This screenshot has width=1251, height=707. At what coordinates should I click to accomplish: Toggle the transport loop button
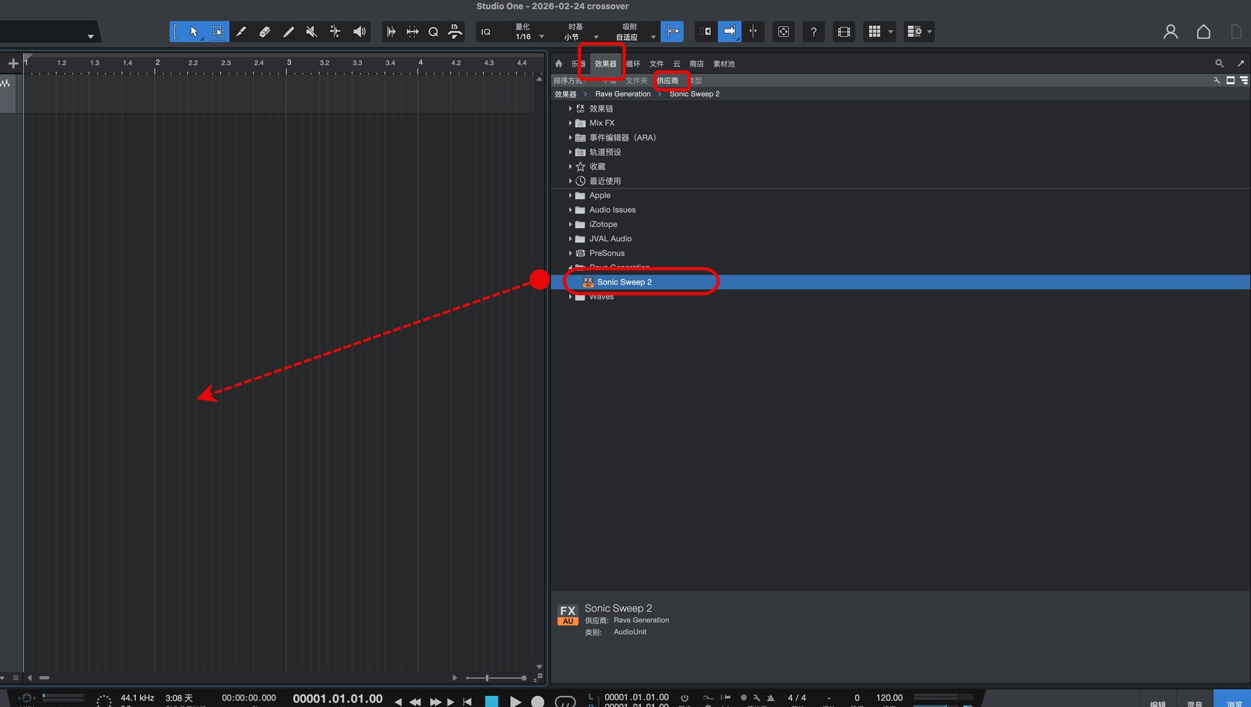tap(564, 702)
